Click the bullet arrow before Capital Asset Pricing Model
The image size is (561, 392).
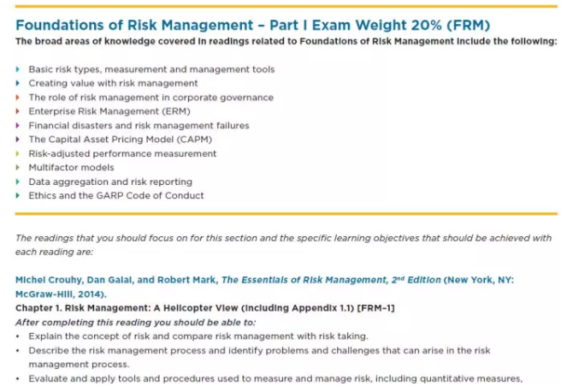[18, 140]
